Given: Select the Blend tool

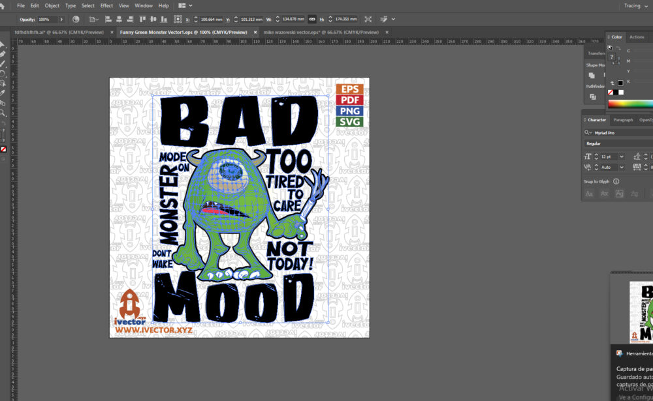Looking at the screenshot, I should 3,103.
